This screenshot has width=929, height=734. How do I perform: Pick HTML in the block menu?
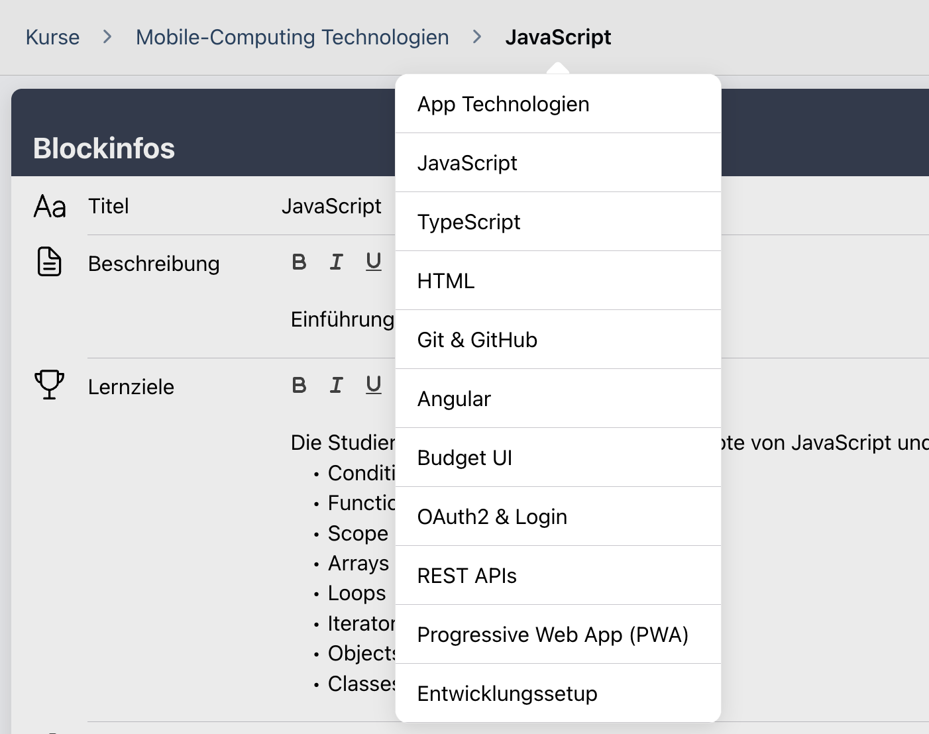(x=558, y=281)
